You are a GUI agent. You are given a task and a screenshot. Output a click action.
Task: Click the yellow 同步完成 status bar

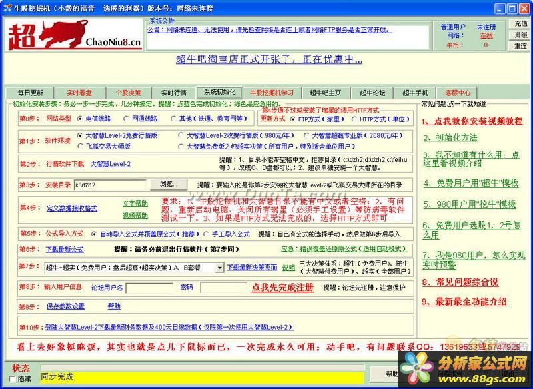pos(202,377)
